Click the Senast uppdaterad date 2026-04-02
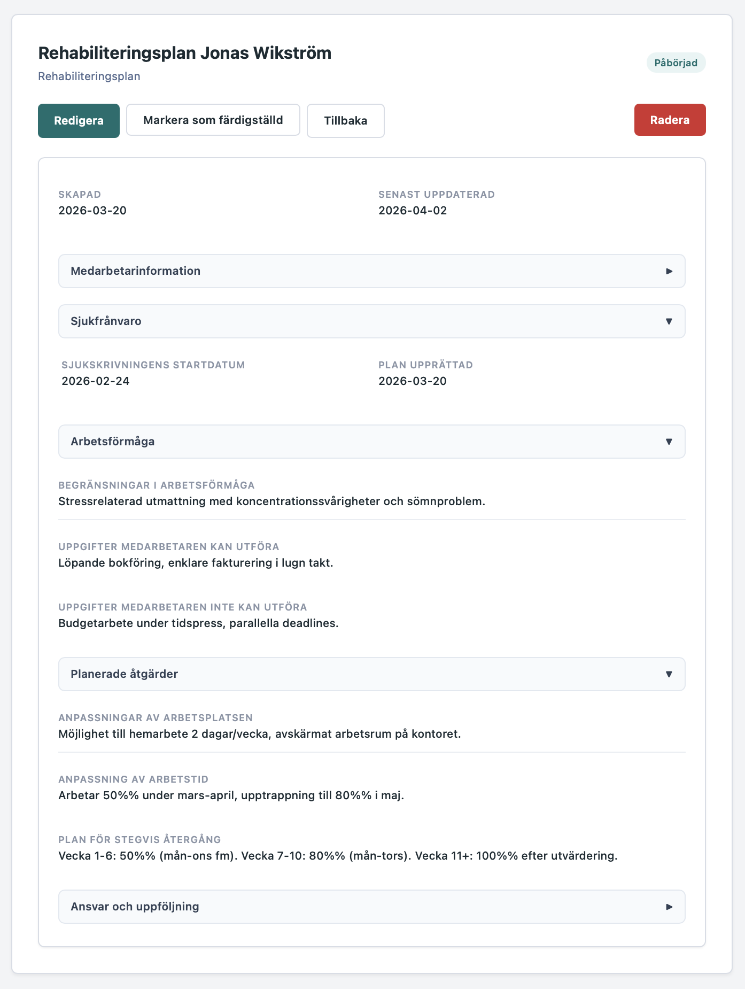This screenshot has width=745, height=989. click(x=412, y=211)
